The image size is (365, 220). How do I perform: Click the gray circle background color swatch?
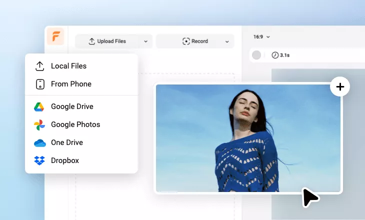pyautogui.click(x=256, y=55)
